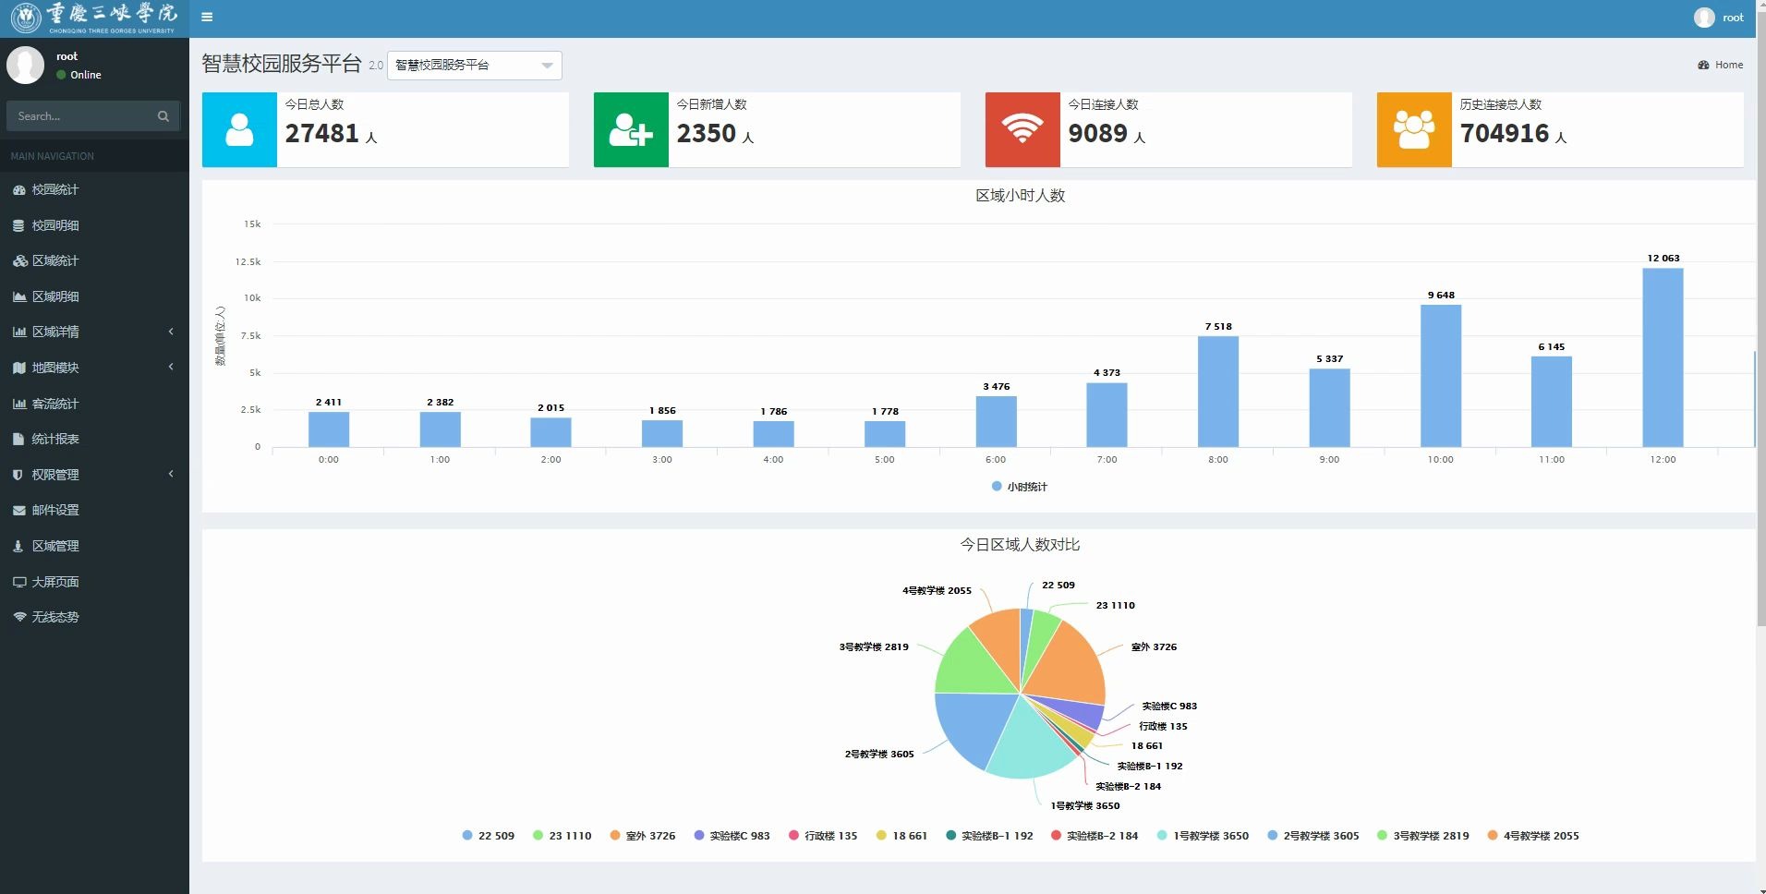This screenshot has height=894, width=1766.
Task: Click the 室外 orange pie slice
Action: point(1068,665)
